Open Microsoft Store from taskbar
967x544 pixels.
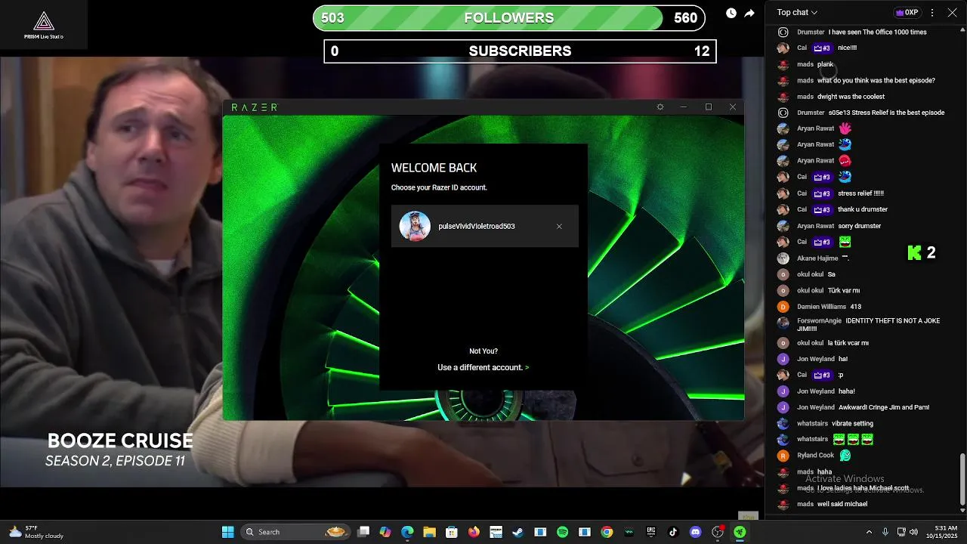point(452,532)
